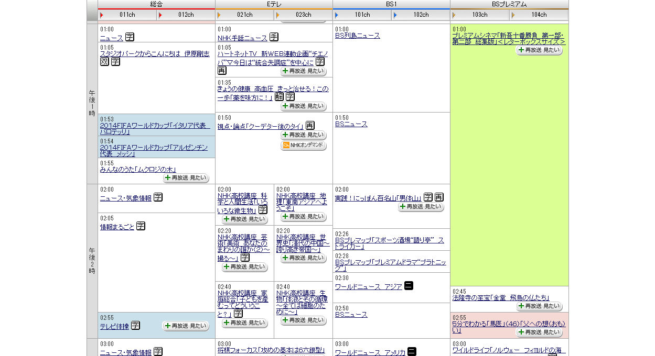Viewport: 655px width, 356px height.
Task: Open BSプレマップ スポーツ酒場 語り亭 link
Action: click(390, 243)
